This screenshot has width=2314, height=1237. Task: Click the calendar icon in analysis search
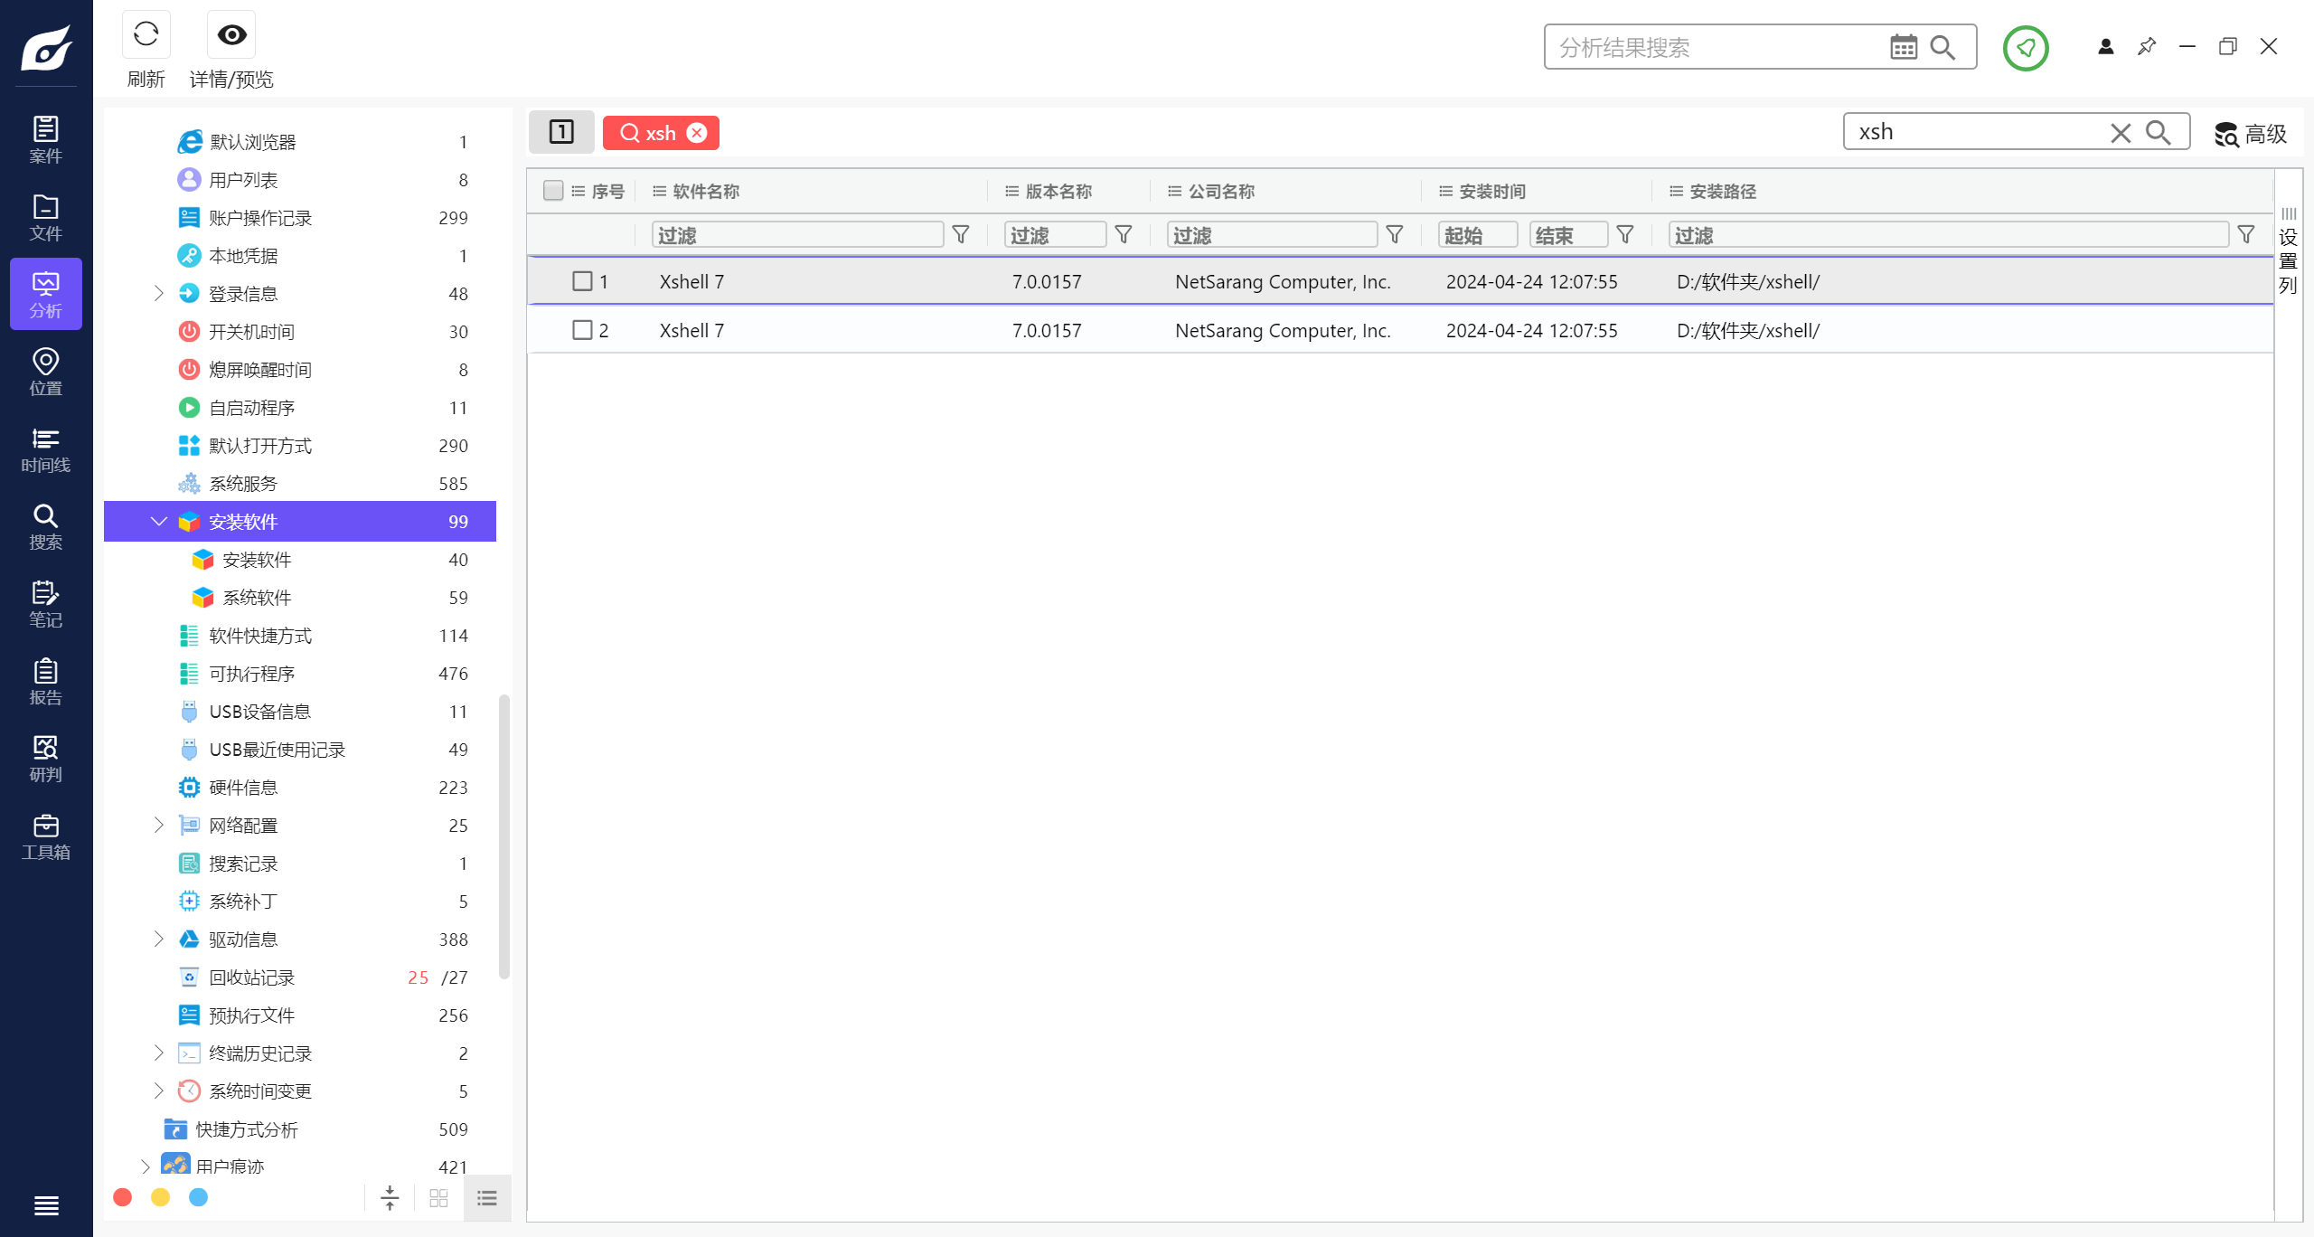click(1903, 47)
